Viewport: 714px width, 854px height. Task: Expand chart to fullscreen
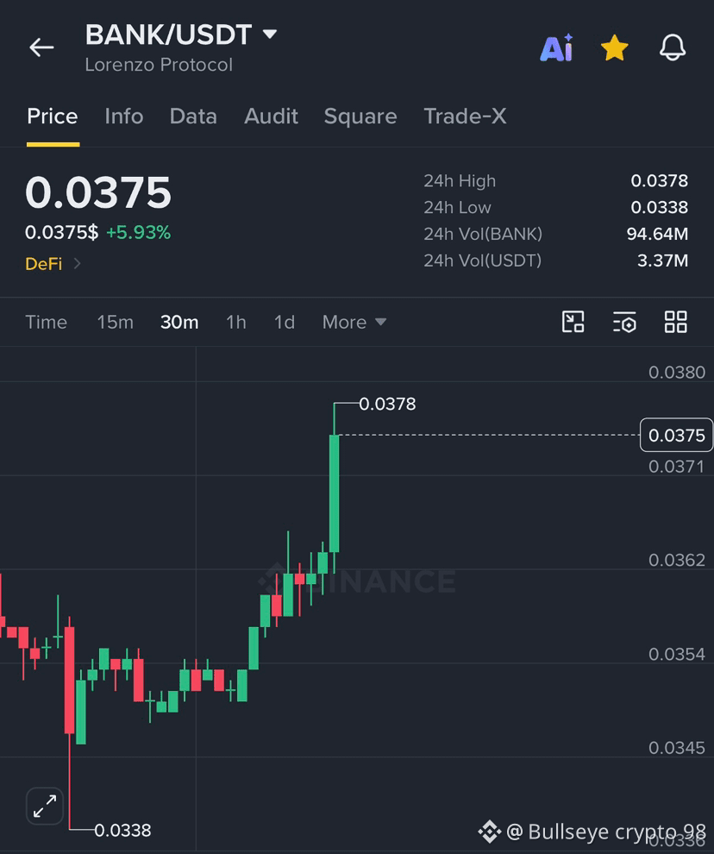click(x=45, y=806)
